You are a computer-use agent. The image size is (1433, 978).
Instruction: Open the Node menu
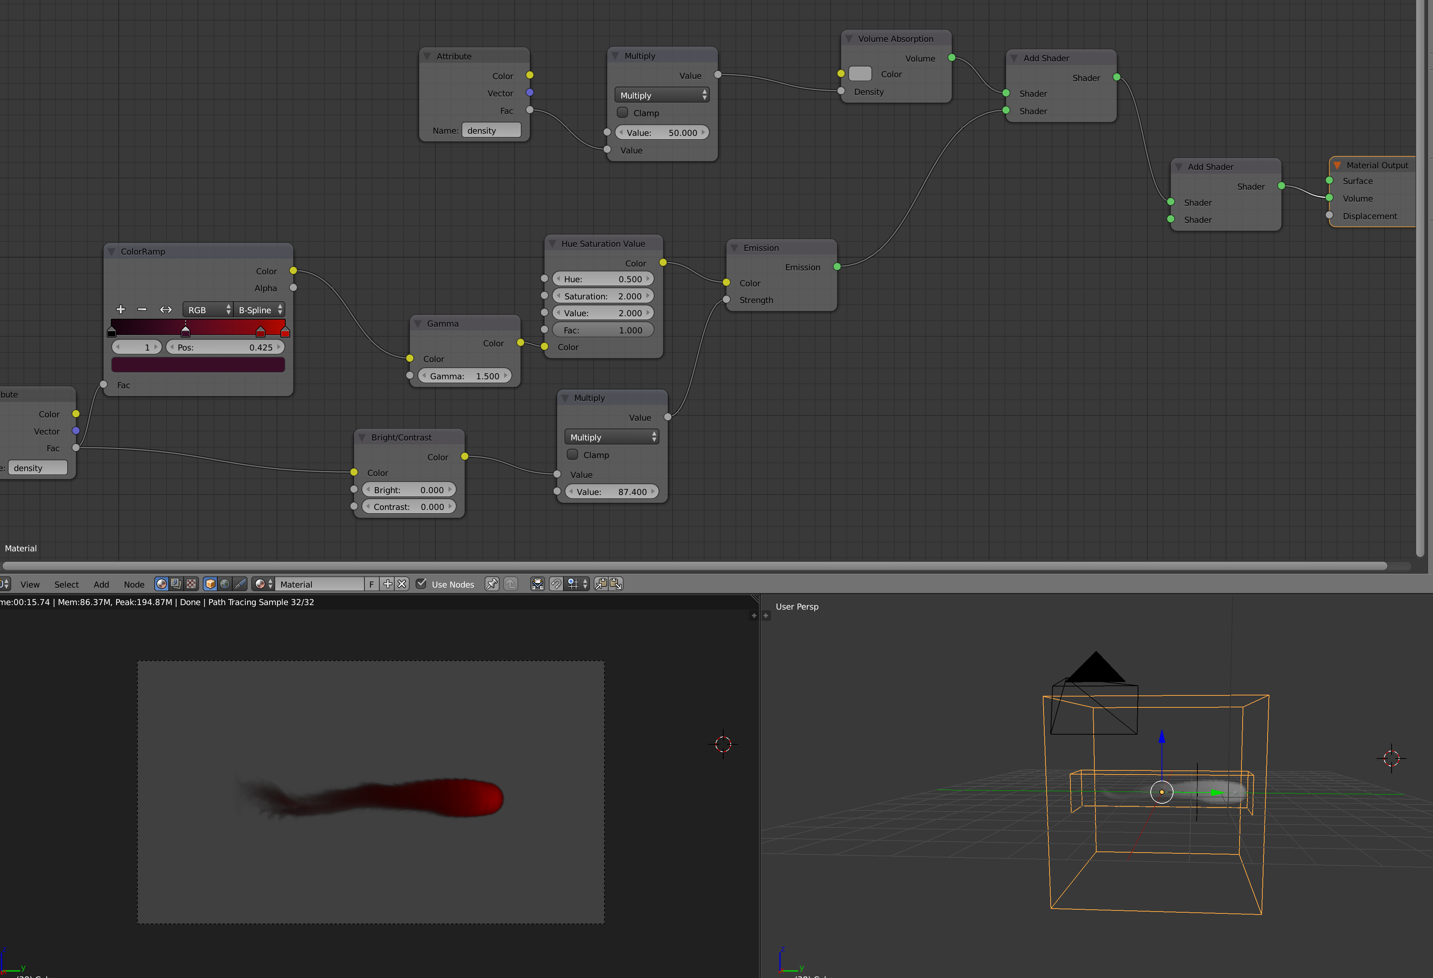[x=134, y=585]
